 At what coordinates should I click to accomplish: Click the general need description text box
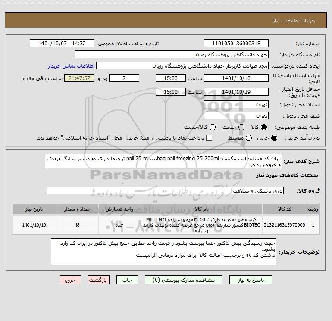pos(163,161)
